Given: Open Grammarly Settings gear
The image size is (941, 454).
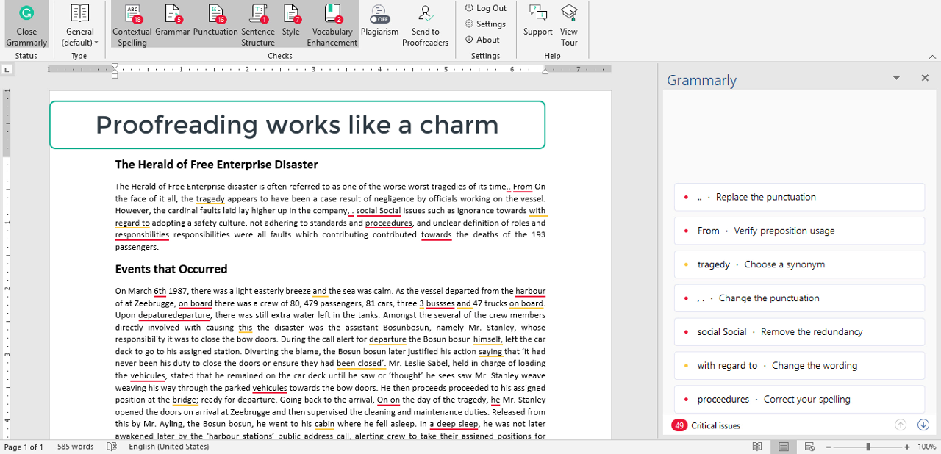Looking at the screenshot, I should (469, 24).
